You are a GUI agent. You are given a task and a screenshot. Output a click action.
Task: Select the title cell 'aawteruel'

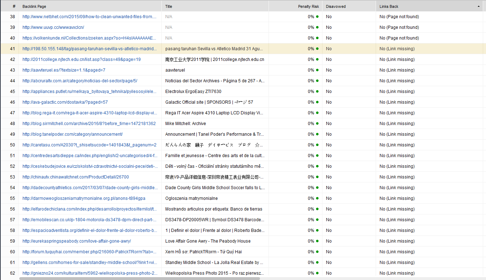175,70
